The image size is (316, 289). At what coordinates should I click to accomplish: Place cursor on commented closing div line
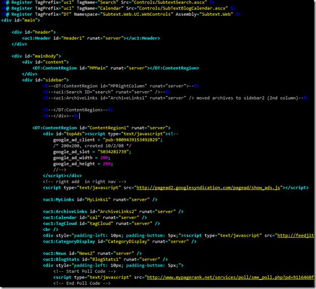coord(61,116)
